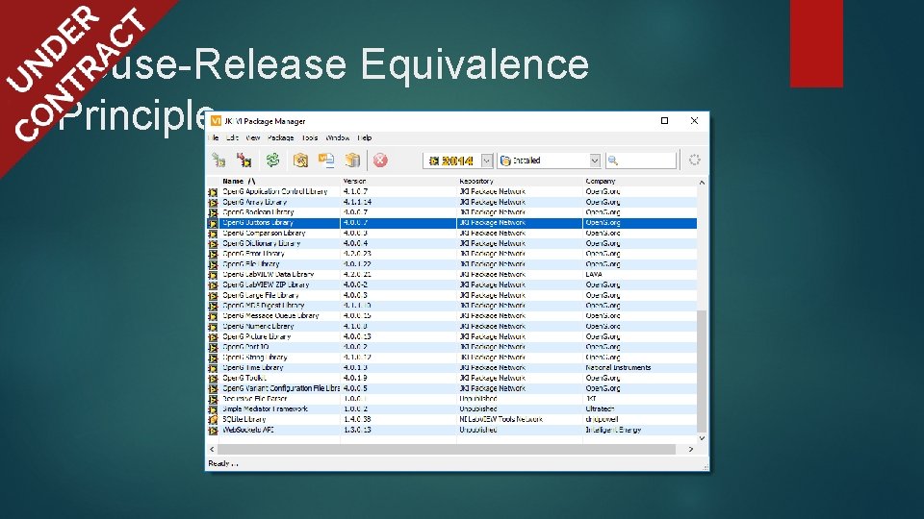Click the LAVA company cell

(x=594, y=274)
